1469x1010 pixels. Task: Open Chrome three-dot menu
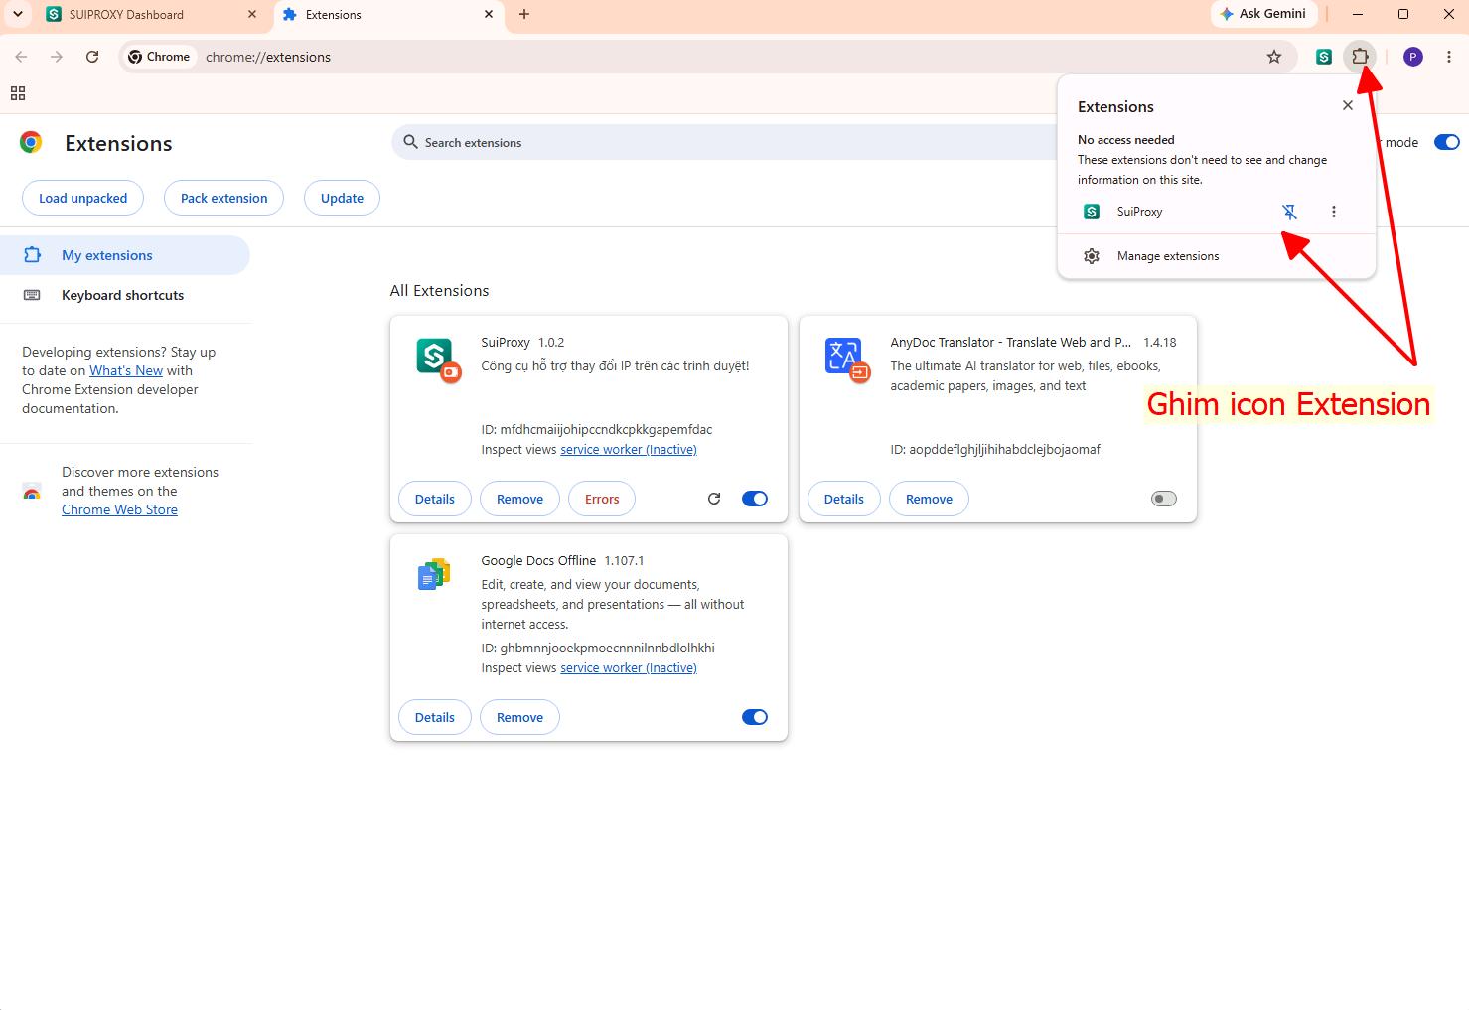(x=1449, y=57)
